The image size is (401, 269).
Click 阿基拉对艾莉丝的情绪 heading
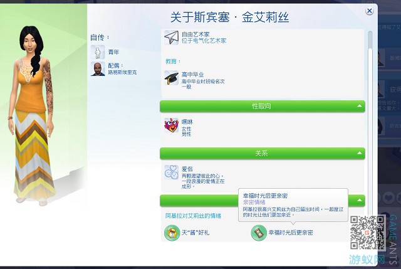193,216
